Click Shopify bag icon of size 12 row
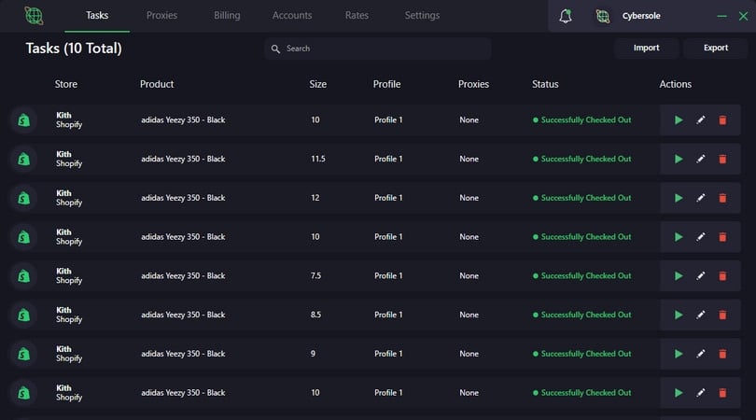756x420 pixels. click(23, 198)
